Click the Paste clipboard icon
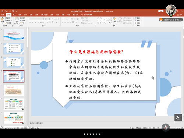The width and height of the screenshot is (184, 138). [3, 19]
